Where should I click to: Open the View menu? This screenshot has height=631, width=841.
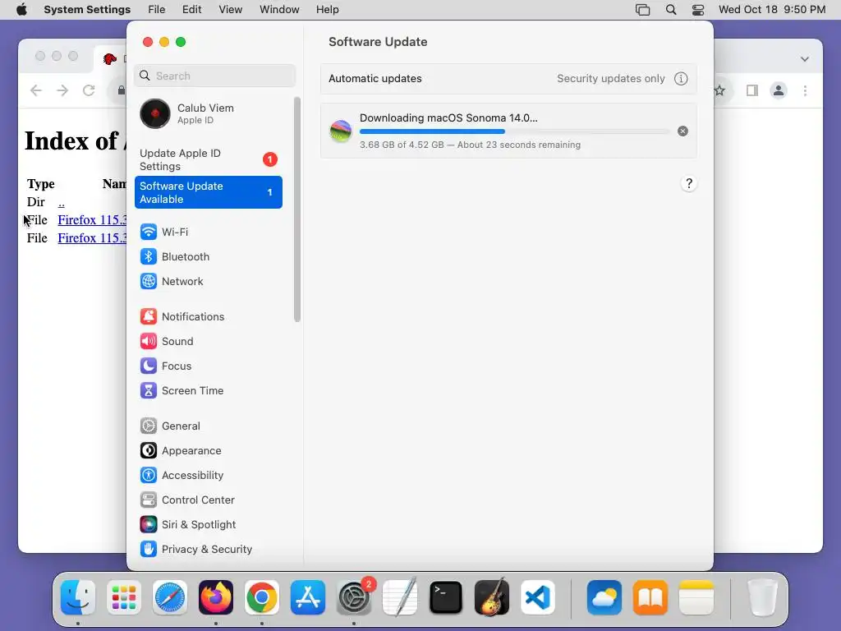tap(230, 10)
